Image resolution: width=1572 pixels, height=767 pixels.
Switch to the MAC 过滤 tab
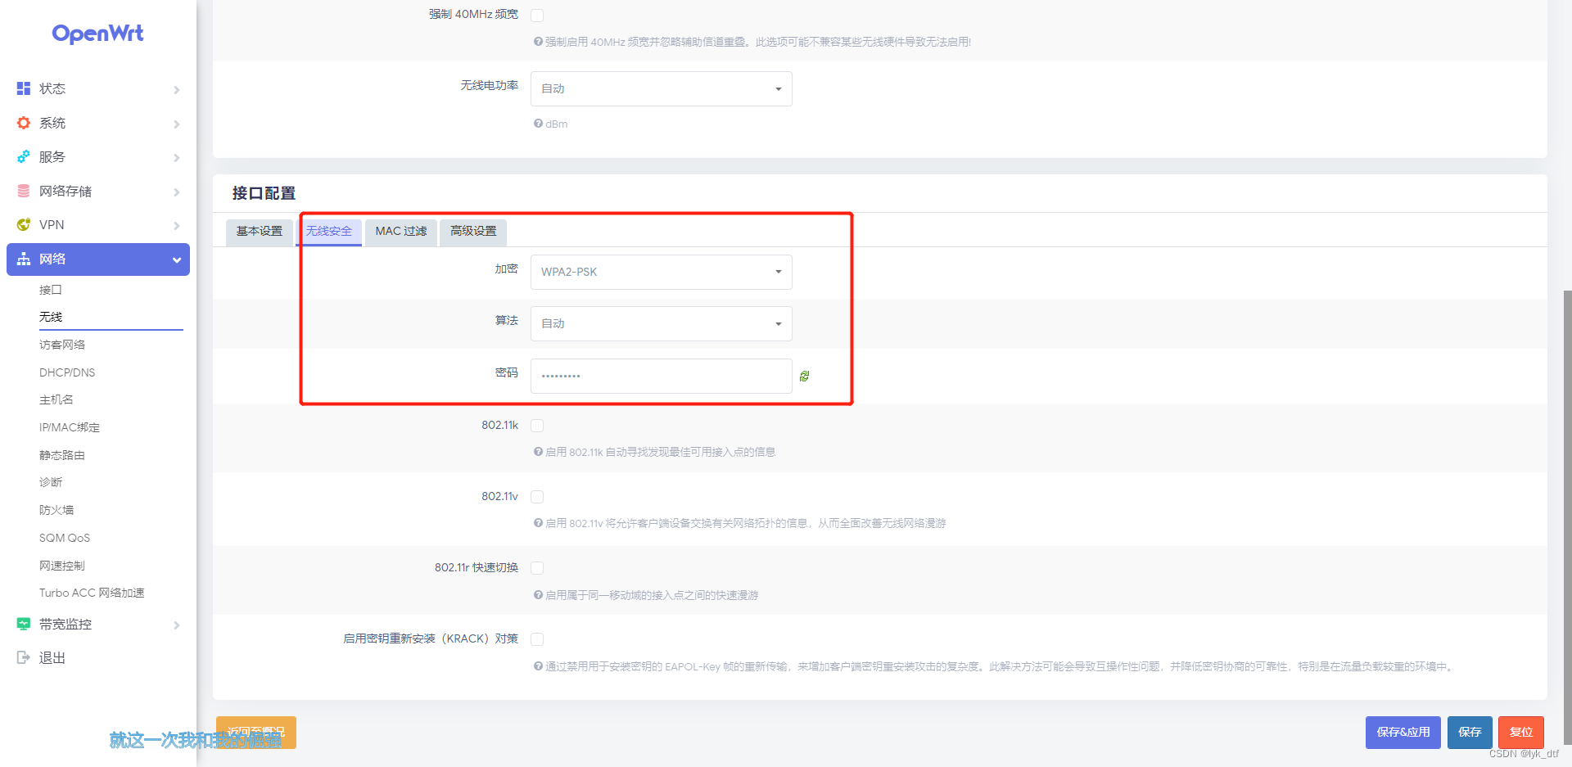point(400,232)
